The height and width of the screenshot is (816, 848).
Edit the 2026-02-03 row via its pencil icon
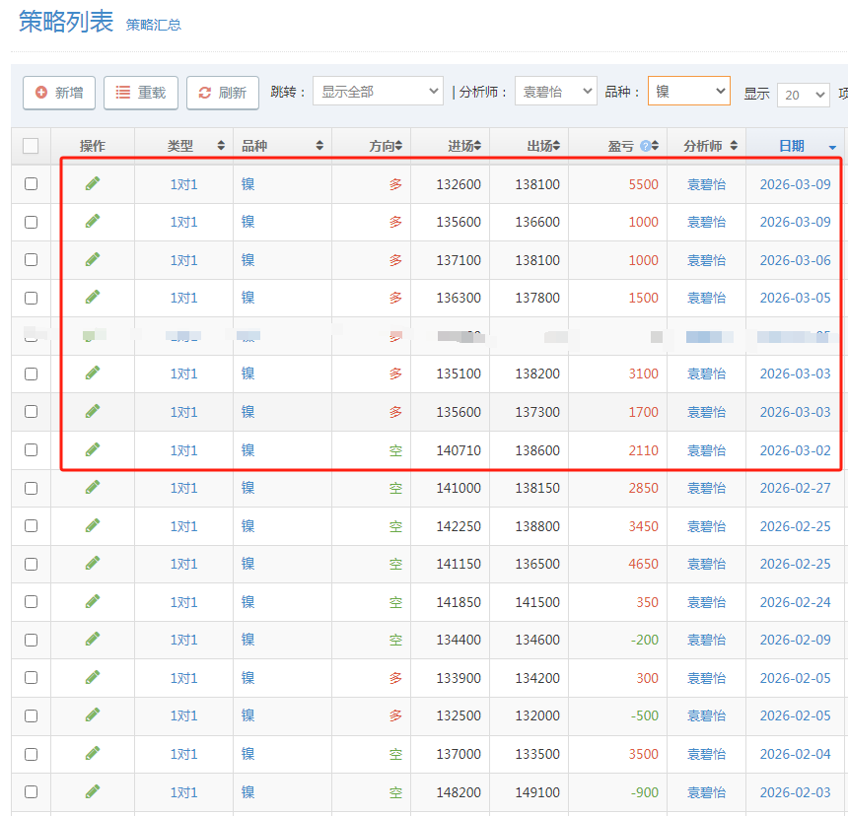(92, 791)
